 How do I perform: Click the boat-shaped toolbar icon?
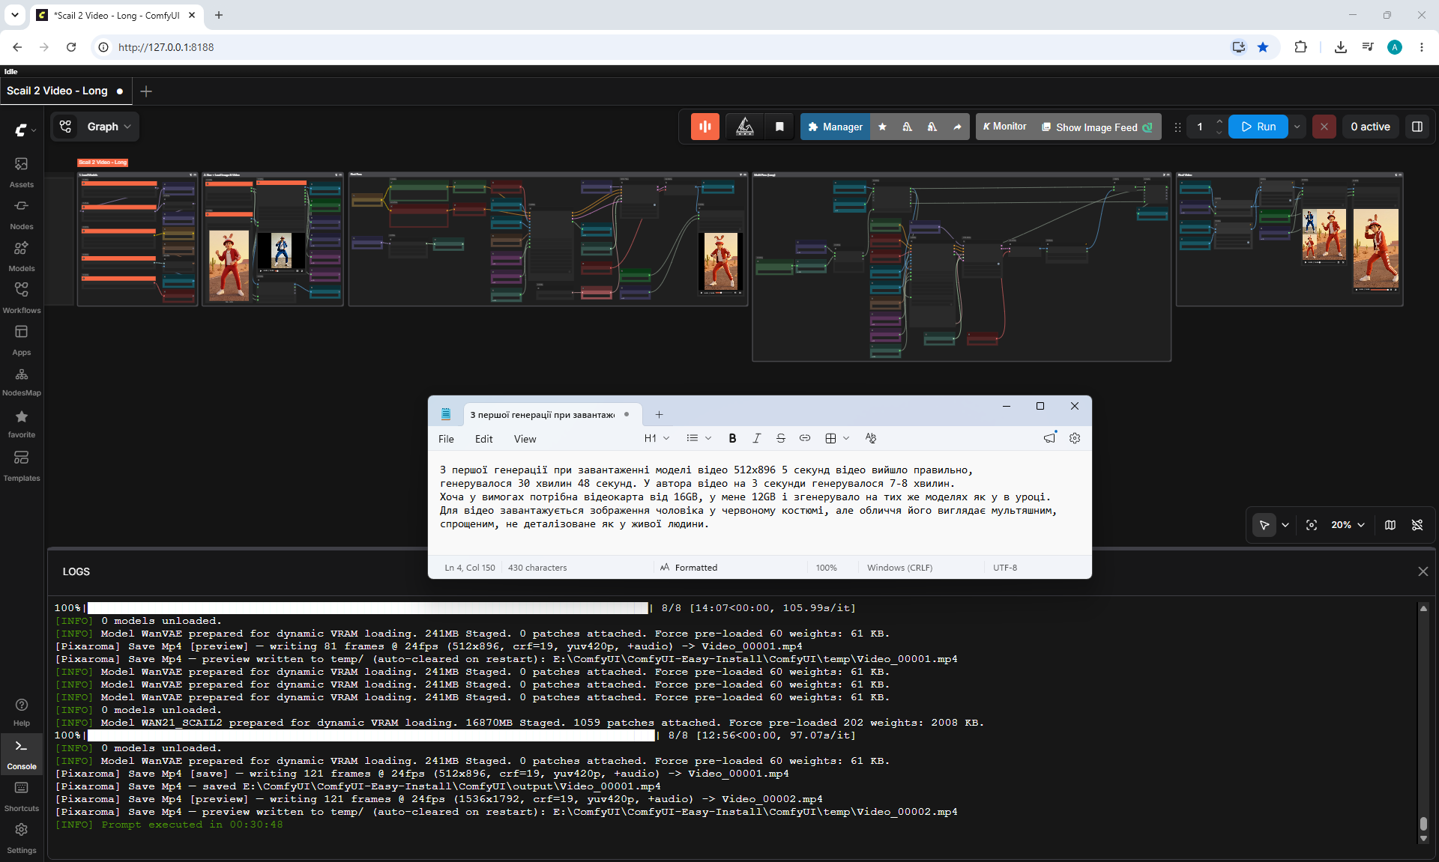pyautogui.click(x=745, y=127)
